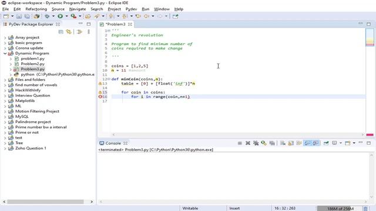Click the Package Explorer horizontal scrollbar
Viewport: 376px width, 211px height.
[x=46, y=202]
